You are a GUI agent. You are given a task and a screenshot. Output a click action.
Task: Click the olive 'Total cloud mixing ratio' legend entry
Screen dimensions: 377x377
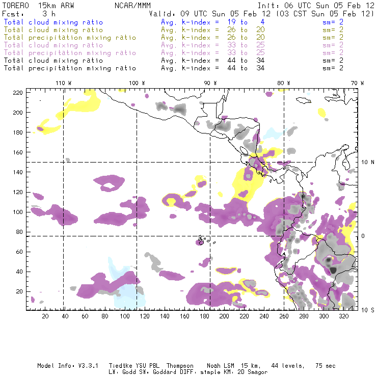click(53, 30)
